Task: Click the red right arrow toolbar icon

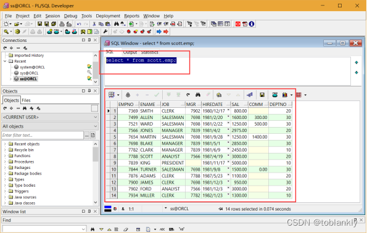Action: pyautogui.click(x=166, y=31)
